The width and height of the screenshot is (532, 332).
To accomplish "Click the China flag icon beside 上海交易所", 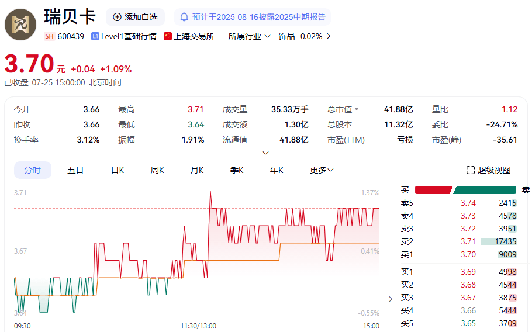I will point(168,36).
